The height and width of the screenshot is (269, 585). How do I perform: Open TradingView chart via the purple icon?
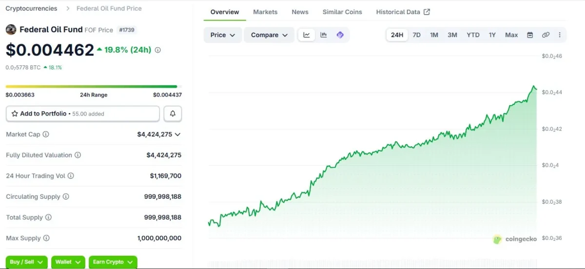(340, 35)
